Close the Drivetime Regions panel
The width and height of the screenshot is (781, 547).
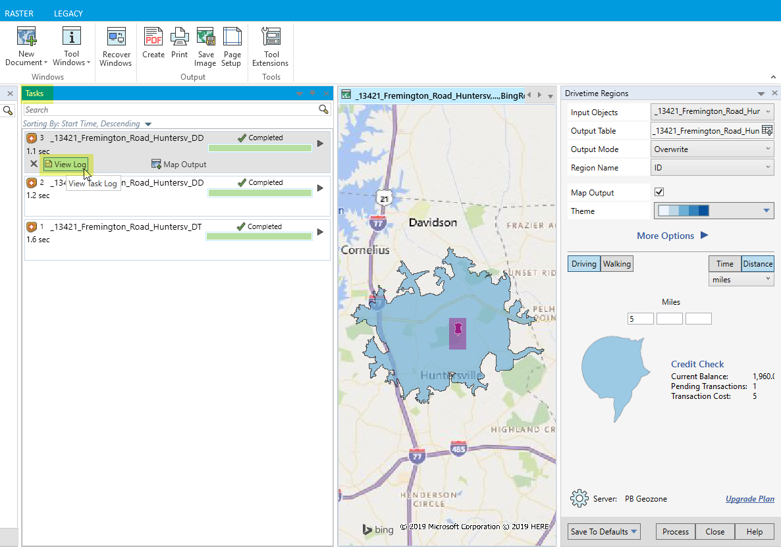click(774, 93)
